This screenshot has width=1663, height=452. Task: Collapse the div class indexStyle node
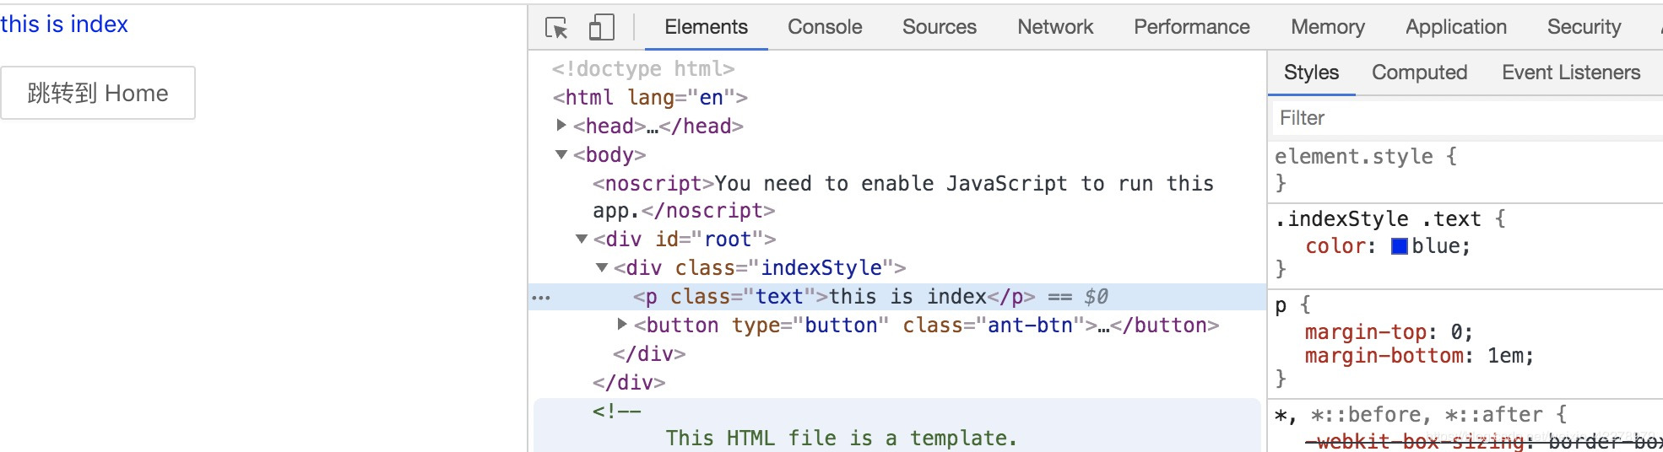pyautogui.click(x=602, y=267)
